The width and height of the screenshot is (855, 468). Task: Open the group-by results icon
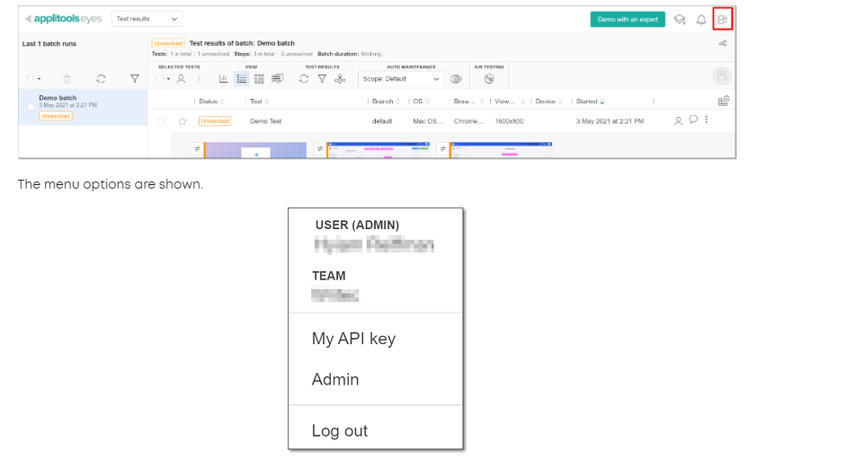(340, 79)
